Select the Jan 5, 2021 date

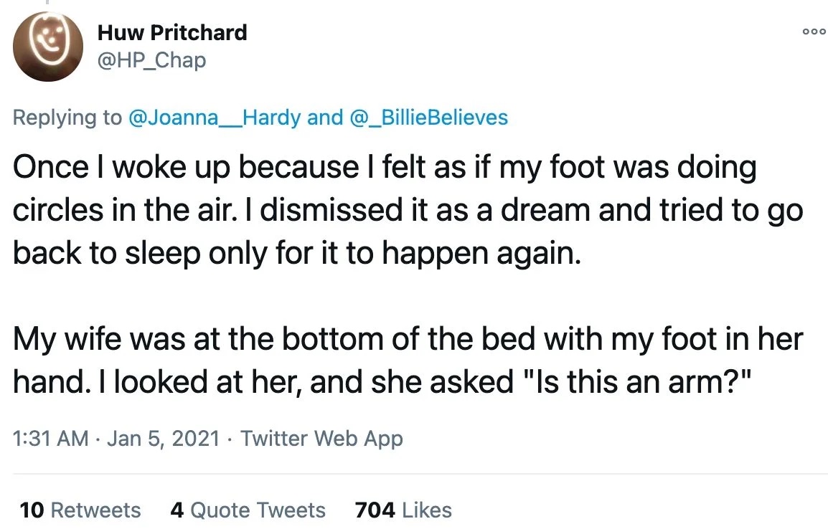click(x=163, y=438)
